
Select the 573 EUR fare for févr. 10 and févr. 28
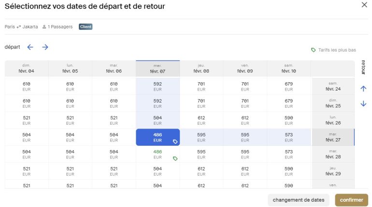pos(289,155)
